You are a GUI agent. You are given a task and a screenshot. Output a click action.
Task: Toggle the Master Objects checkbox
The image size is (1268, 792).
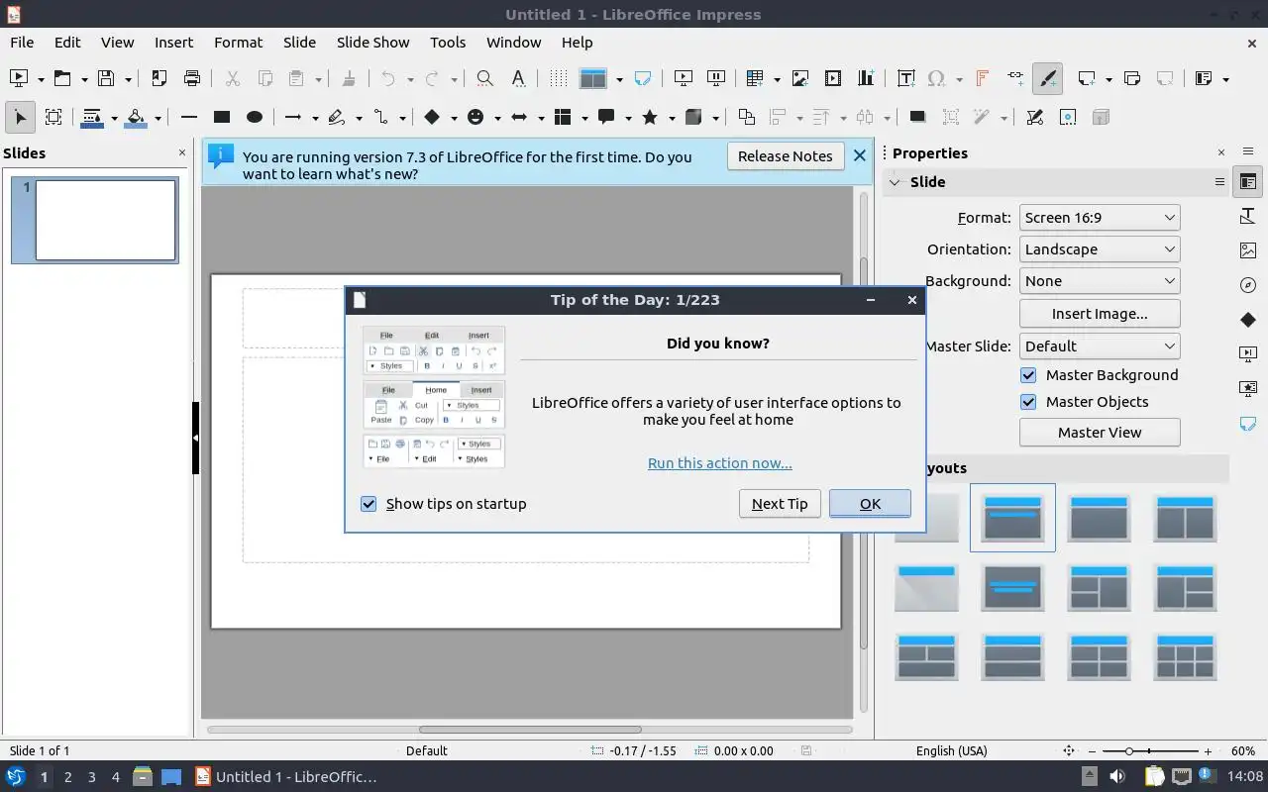1028,402
